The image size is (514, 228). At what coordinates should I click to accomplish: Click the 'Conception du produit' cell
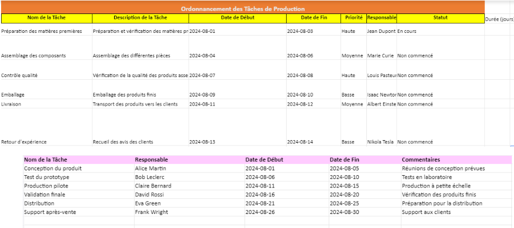point(79,168)
